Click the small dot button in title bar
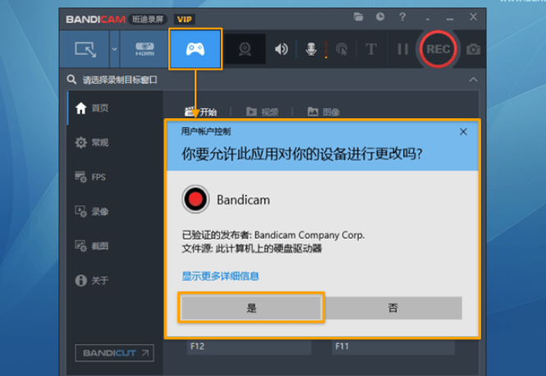 (x=428, y=19)
